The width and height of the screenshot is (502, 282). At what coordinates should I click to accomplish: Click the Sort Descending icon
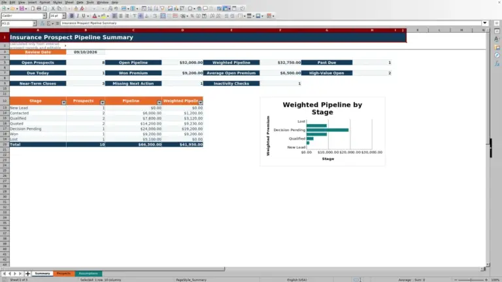tap(156, 8)
